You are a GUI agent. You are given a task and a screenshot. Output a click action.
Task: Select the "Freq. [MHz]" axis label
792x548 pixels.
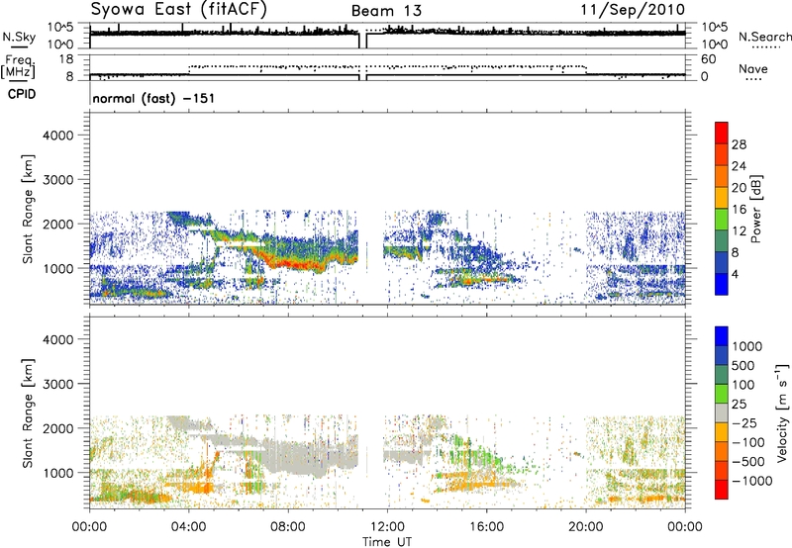click(18, 67)
